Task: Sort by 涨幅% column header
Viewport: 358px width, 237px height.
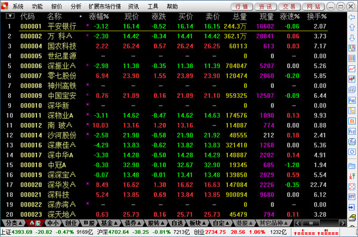Action: point(98,17)
